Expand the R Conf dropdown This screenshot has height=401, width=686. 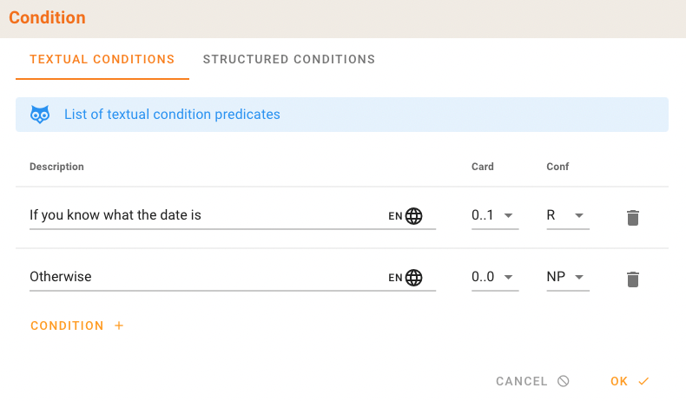[x=567, y=215]
